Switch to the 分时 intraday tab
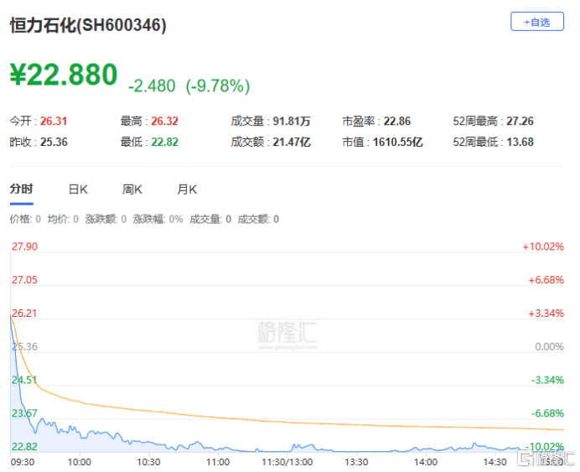The height and width of the screenshot is (472, 580). (x=21, y=189)
